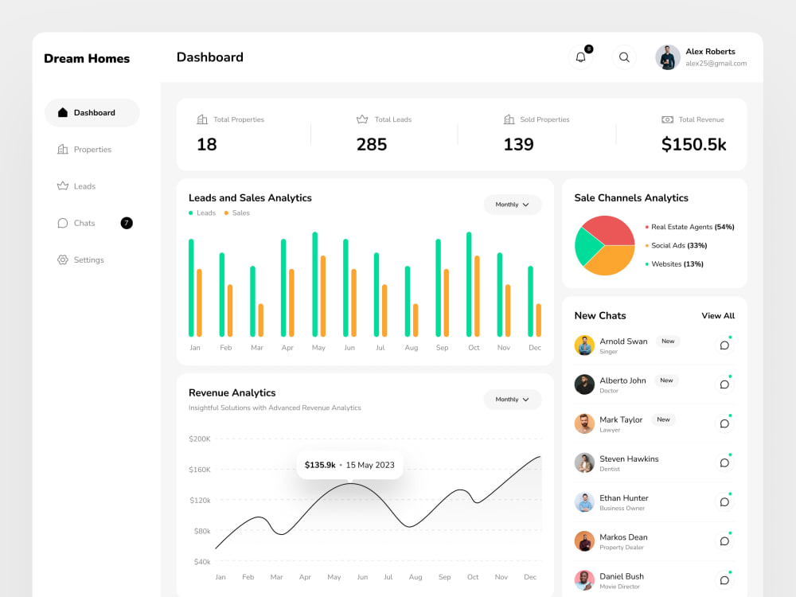
Task: Click green Websites pie slice
Action: coord(587,245)
